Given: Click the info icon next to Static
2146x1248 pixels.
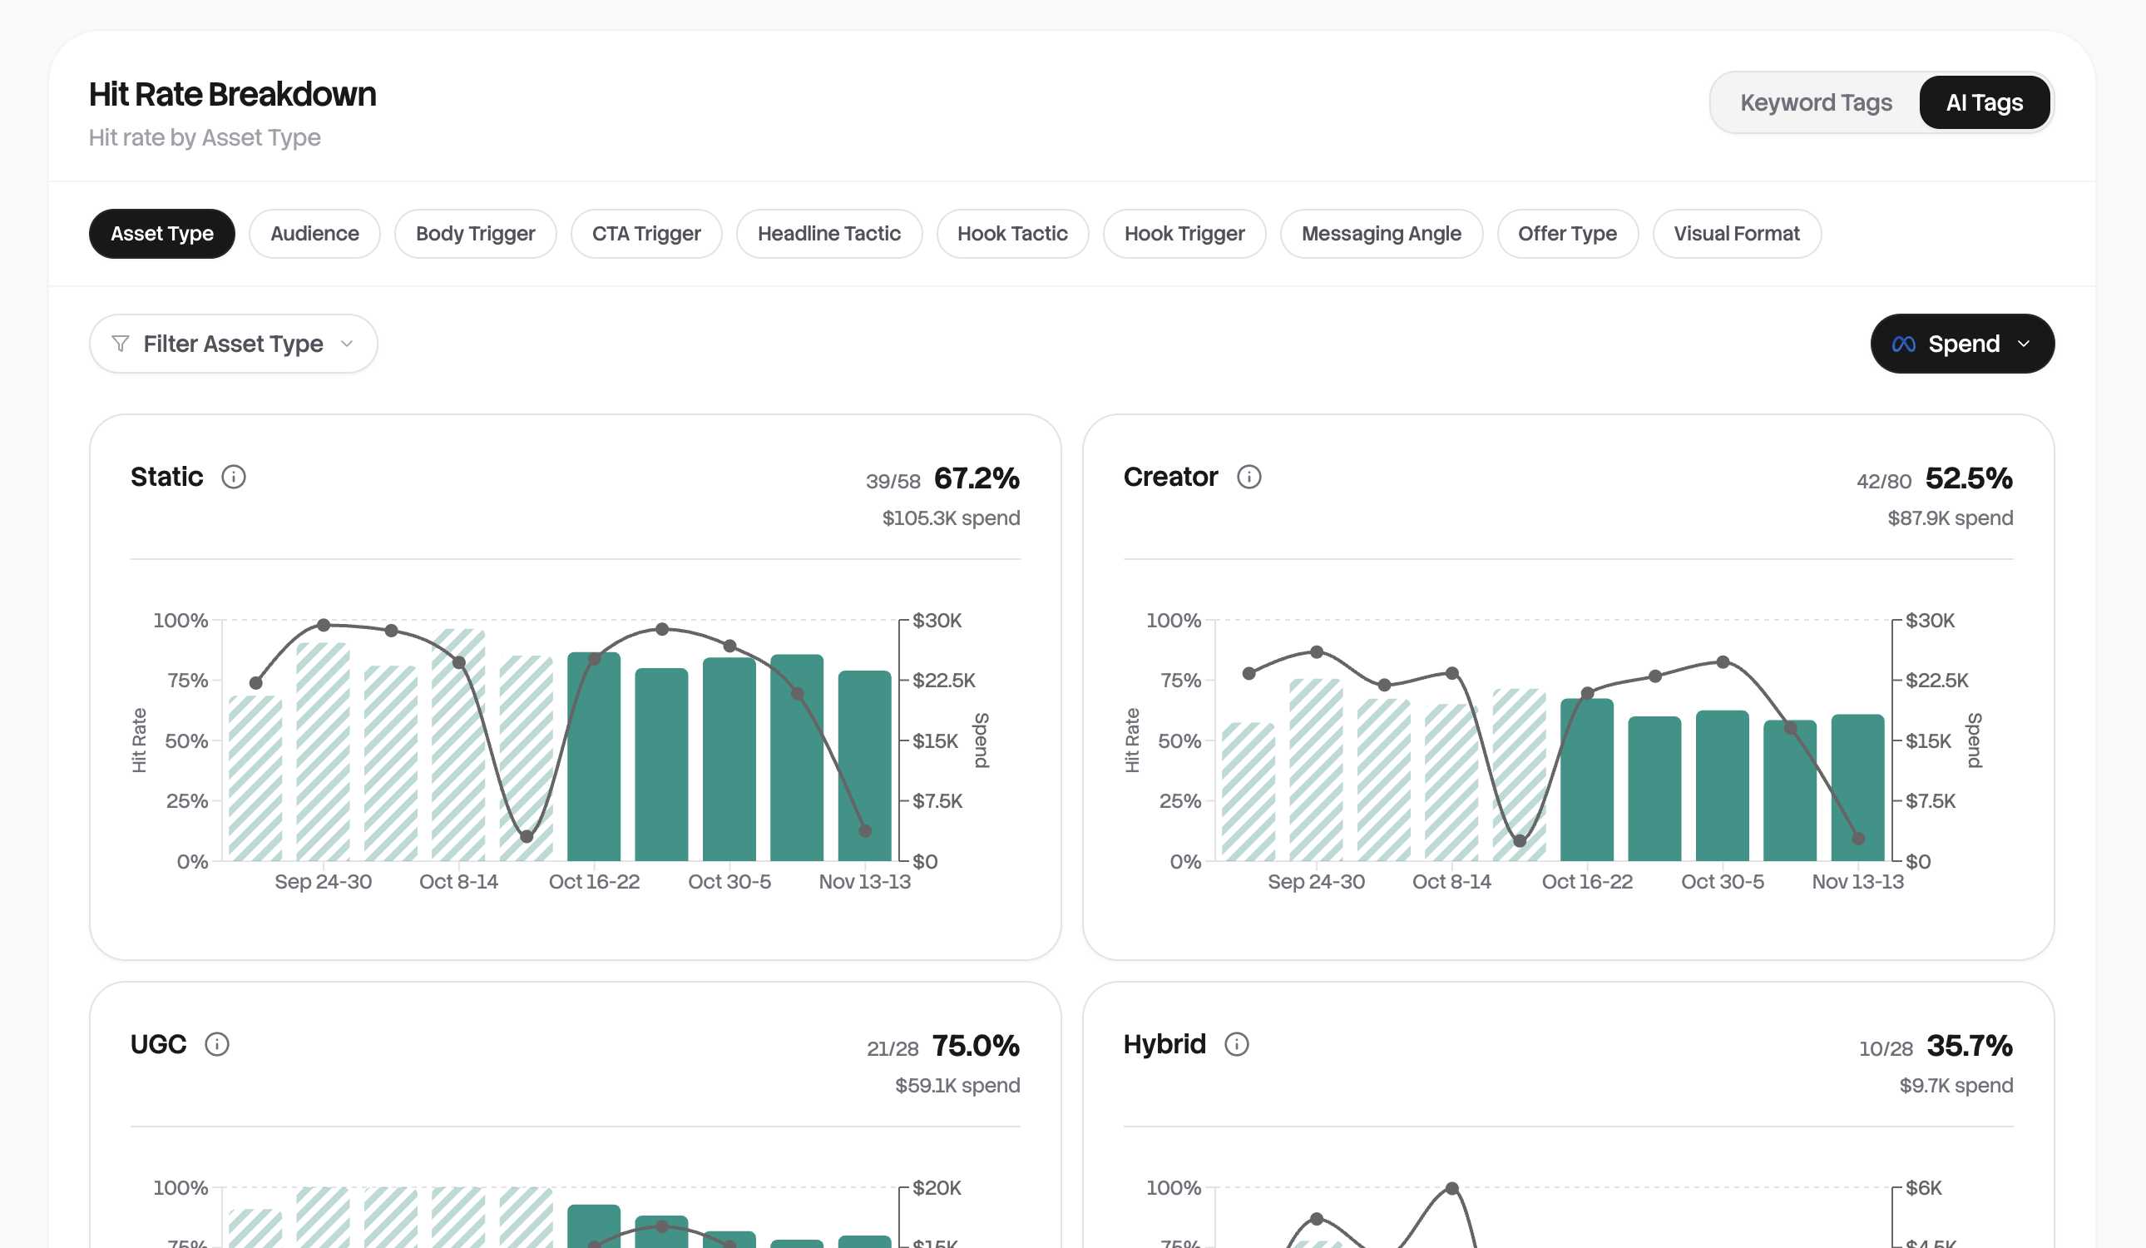Looking at the screenshot, I should (x=234, y=477).
